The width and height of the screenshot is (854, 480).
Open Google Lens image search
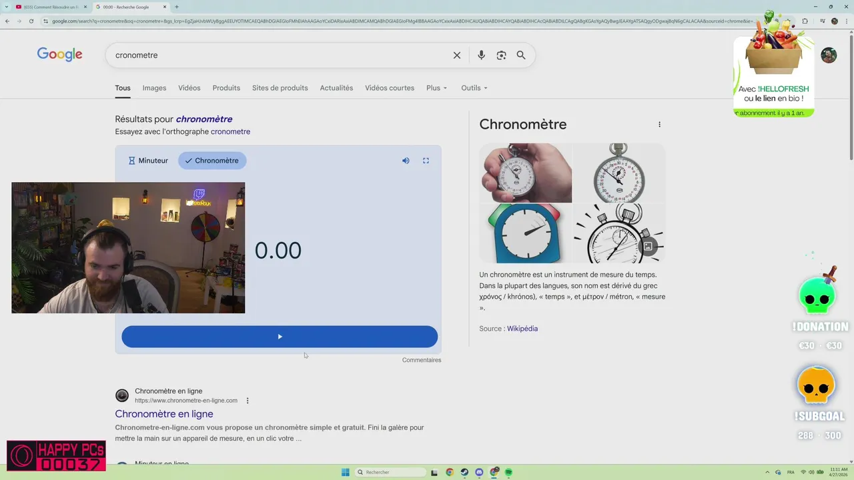(501, 55)
